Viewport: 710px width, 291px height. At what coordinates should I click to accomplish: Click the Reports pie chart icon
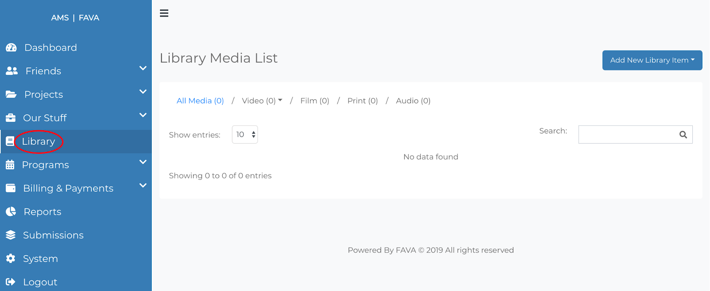coord(11,212)
